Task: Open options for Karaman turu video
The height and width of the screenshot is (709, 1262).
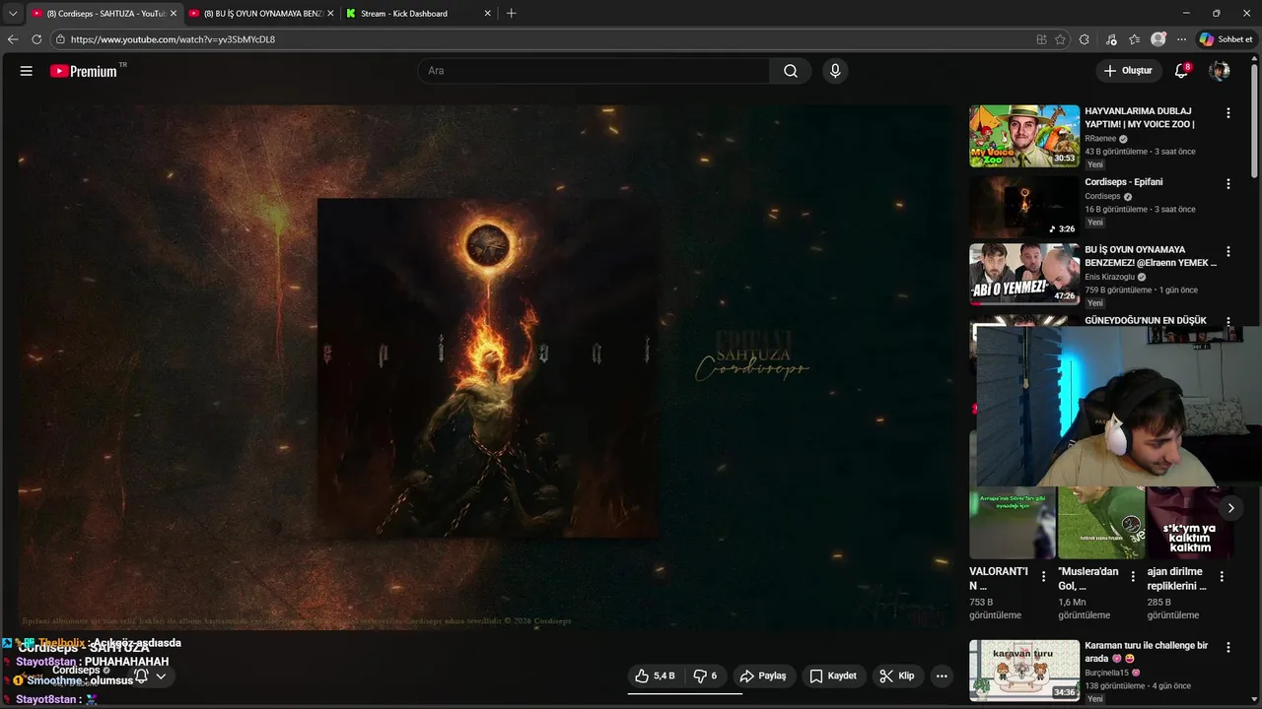Action: (x=1227, y=648)
